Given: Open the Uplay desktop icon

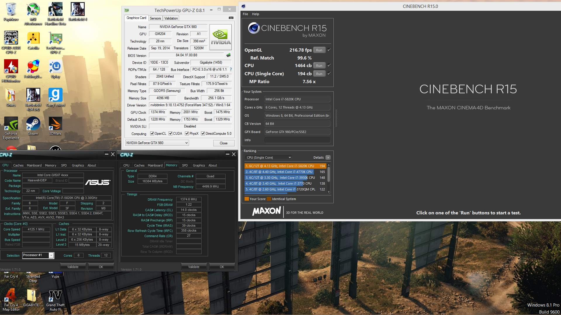Looking at the screenshot, I should pos(55,69).
